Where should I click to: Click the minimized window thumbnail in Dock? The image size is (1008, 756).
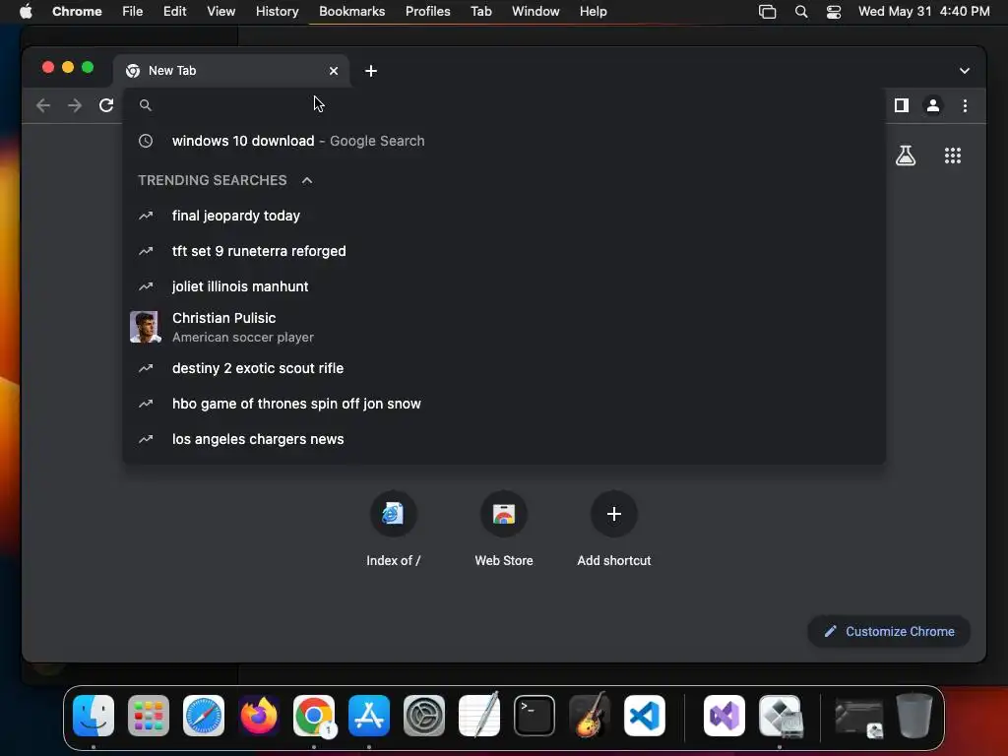[x=859, y=718]
